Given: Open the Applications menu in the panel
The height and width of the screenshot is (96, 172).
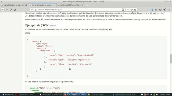Looking at the screenshot, I should tap(8, 94).
